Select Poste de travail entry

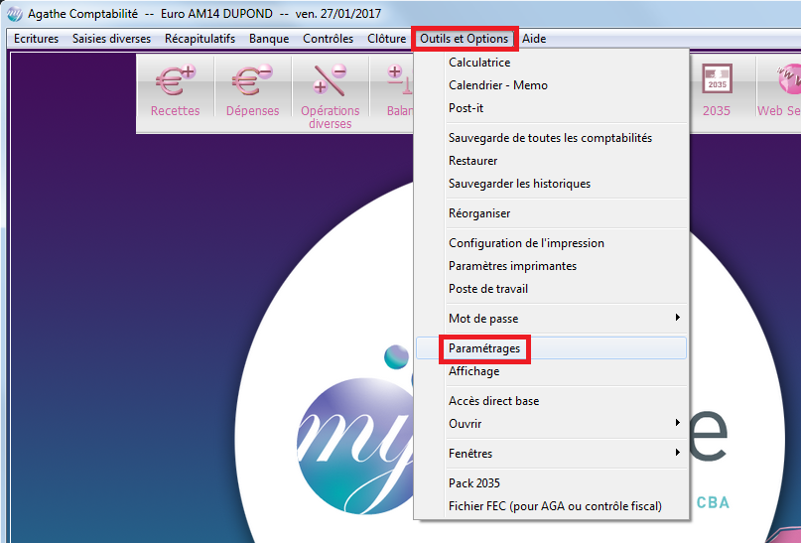coord(551,289)
